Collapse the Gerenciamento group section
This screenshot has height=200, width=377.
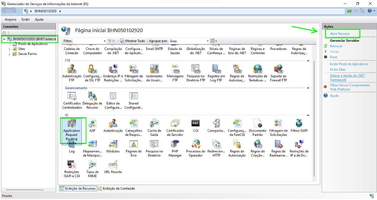[x=308, y=88]
